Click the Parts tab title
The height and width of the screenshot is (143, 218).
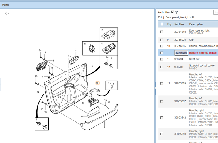6,5
